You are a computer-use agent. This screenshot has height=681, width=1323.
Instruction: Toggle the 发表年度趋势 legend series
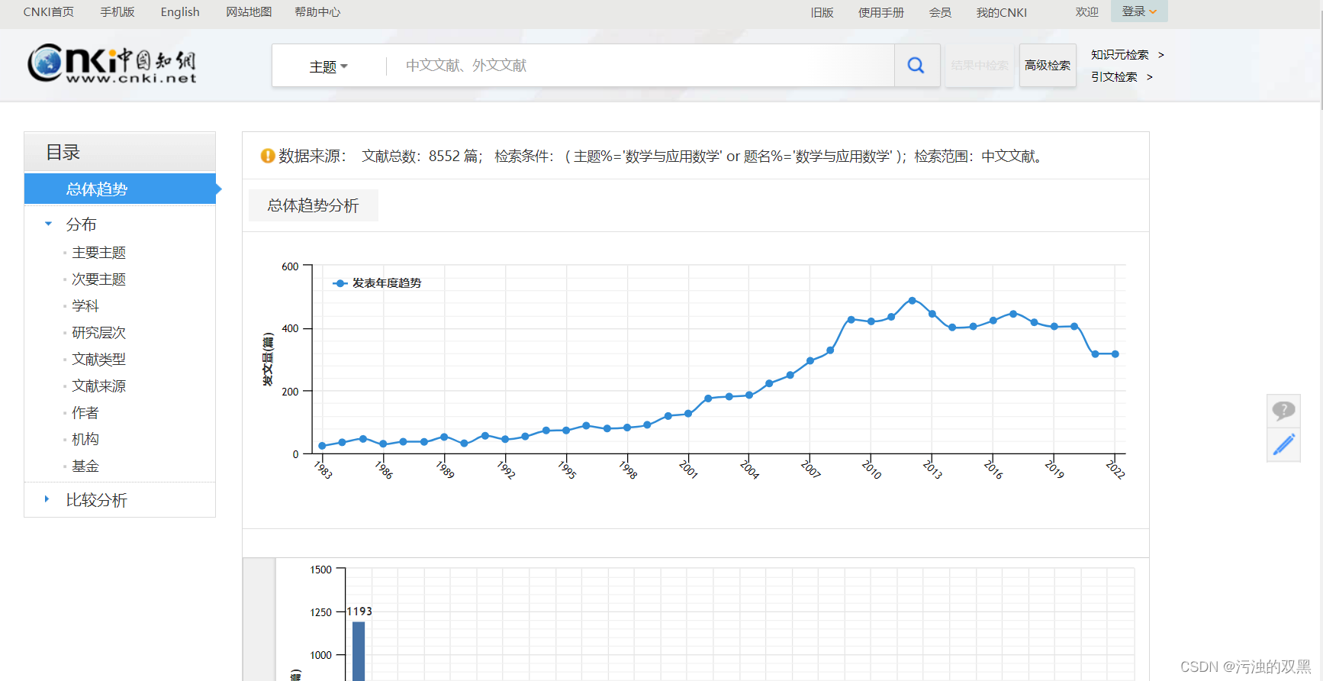click(x=377, y=283)
